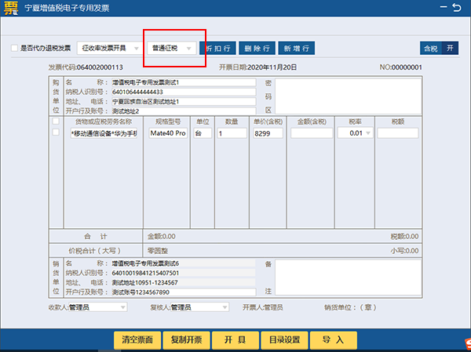Click the 数量 field showing 1
This screenshot has height=352, width=471.
coord(232,133)
